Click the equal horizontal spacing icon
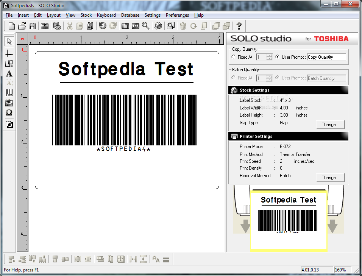The image size is (362, 276). click(x=133, y=259)
